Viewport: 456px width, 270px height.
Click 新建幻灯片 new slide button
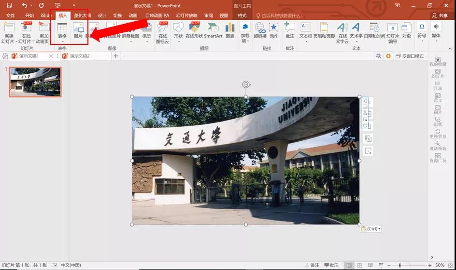[x=9, y=33]
